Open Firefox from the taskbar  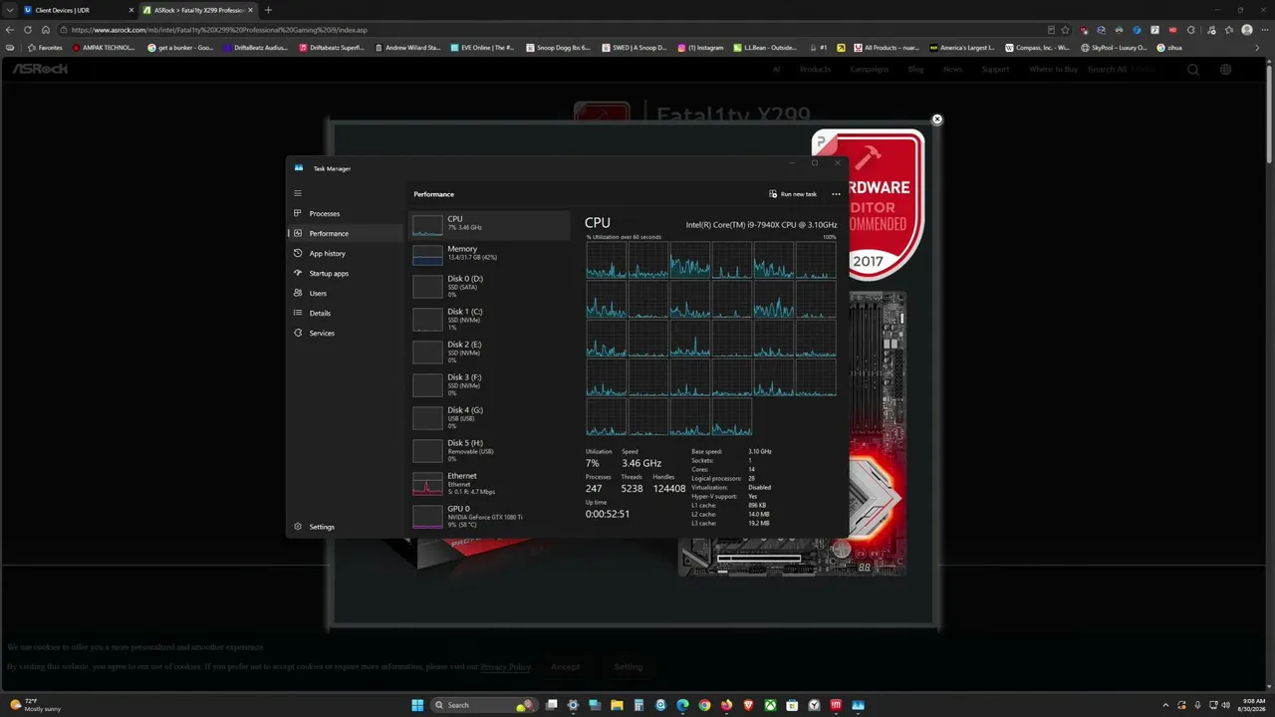coord(726,705)
